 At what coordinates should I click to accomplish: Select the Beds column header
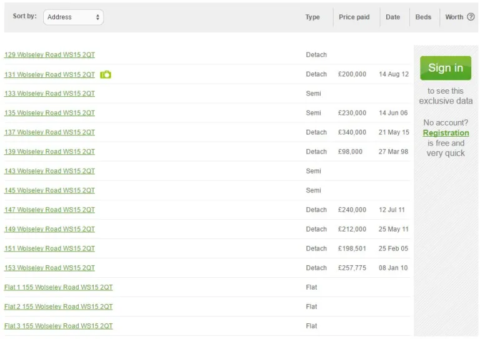[423, 17]
